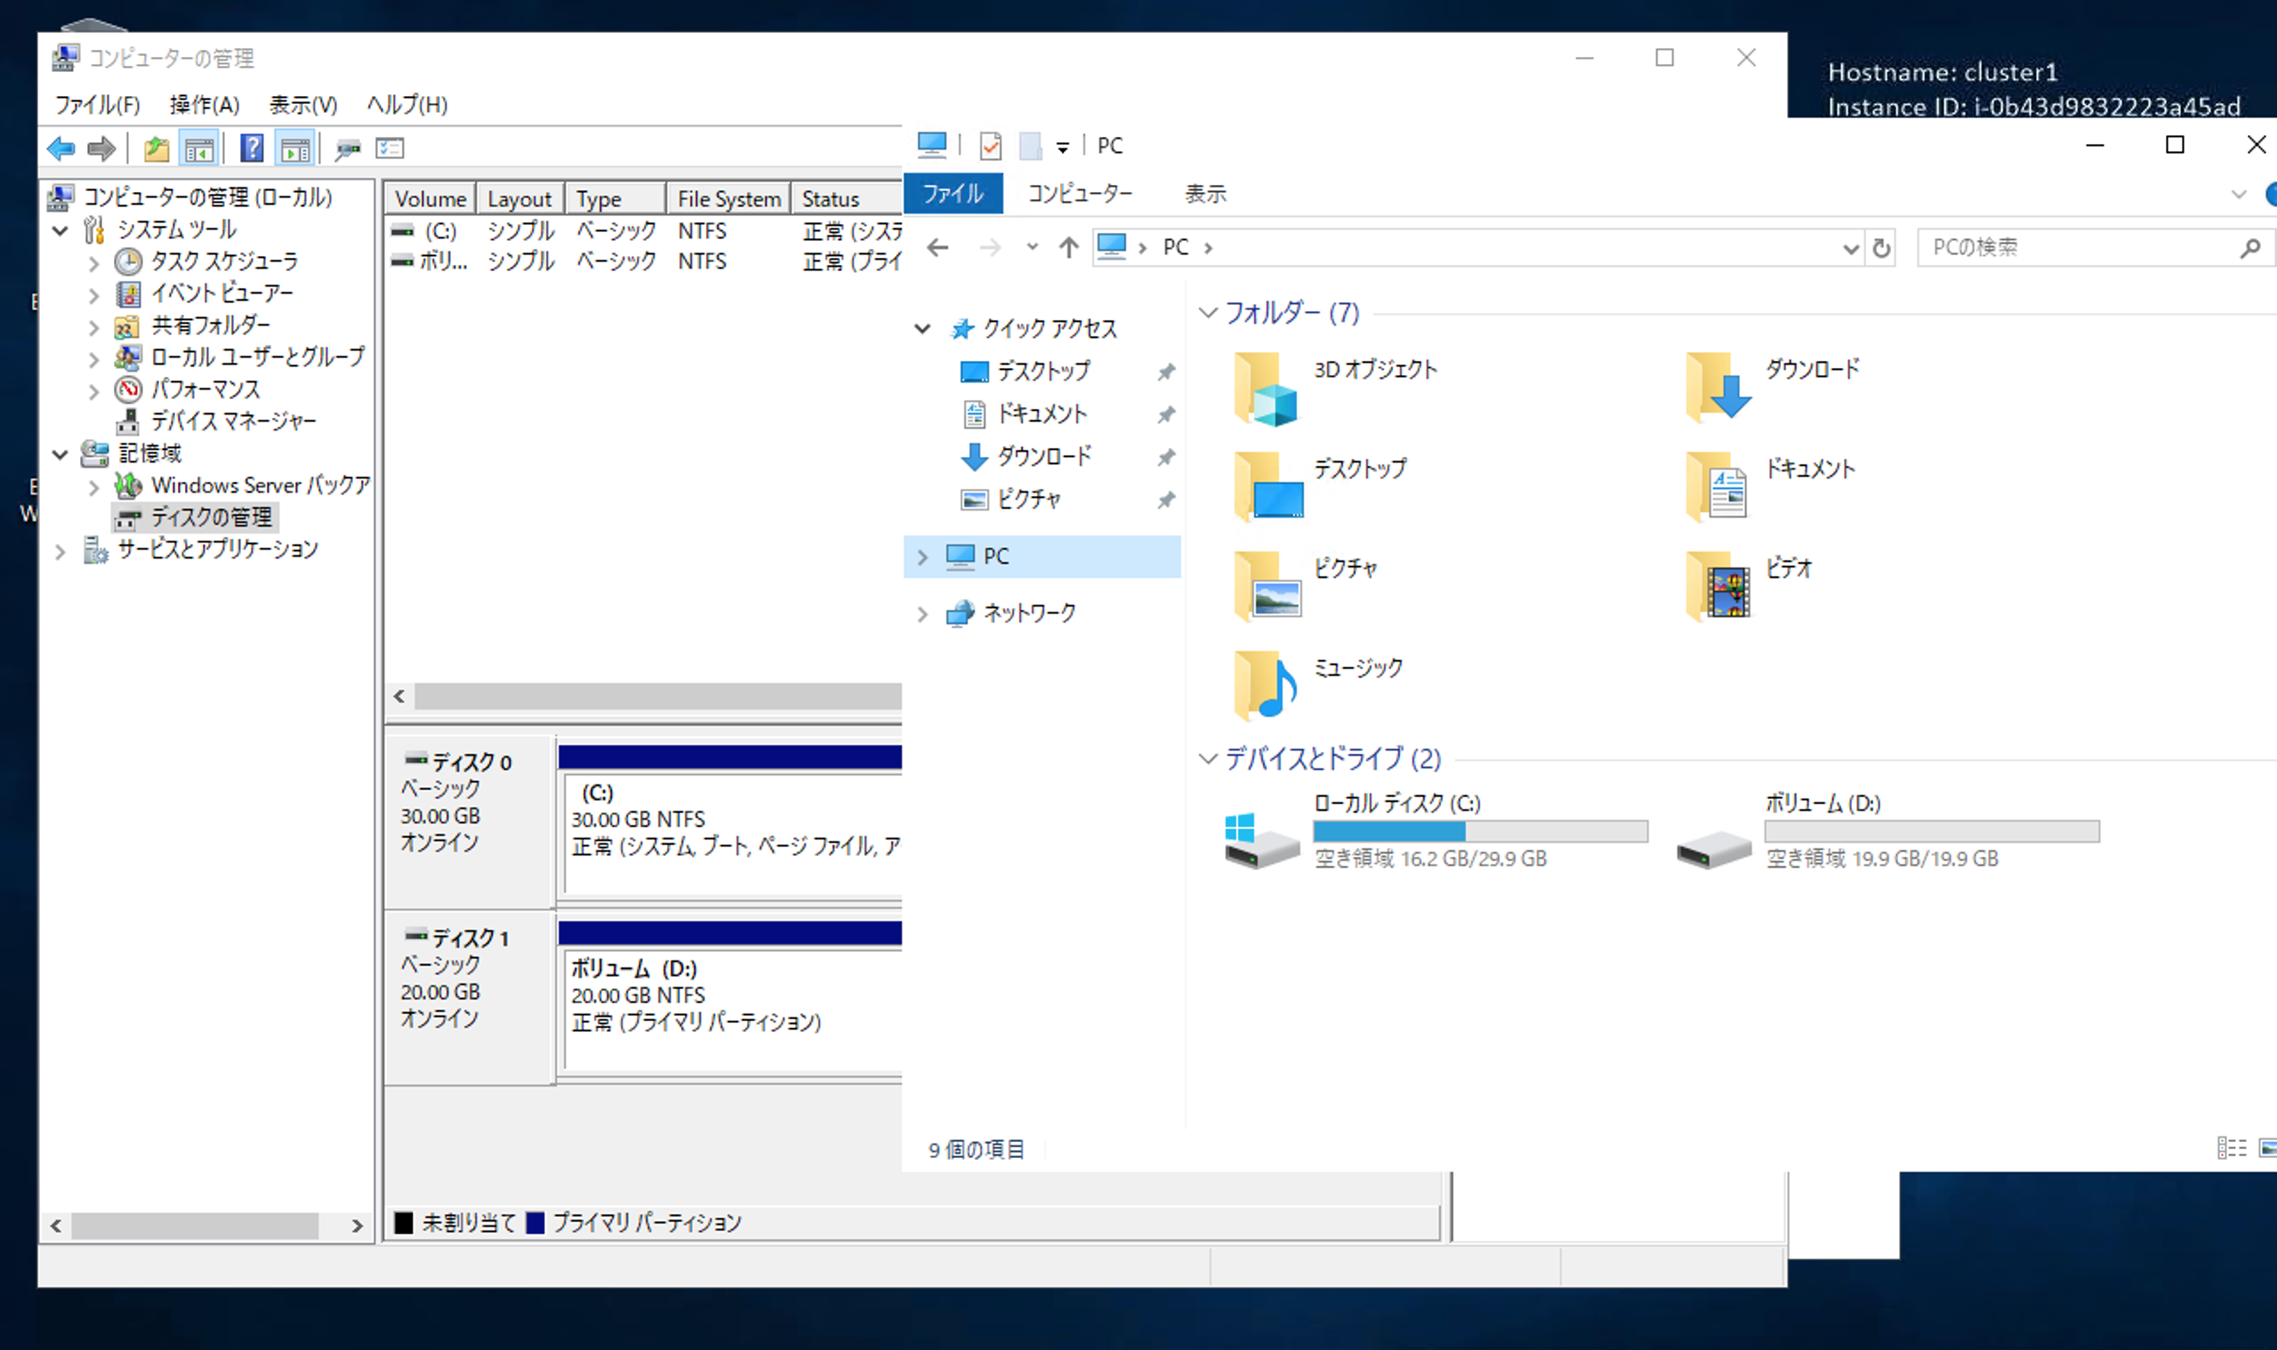Open Device Manager (デバイス マネージャー) in tree
This screenshot has height=1350, width=2277.
tap(233, 422)
